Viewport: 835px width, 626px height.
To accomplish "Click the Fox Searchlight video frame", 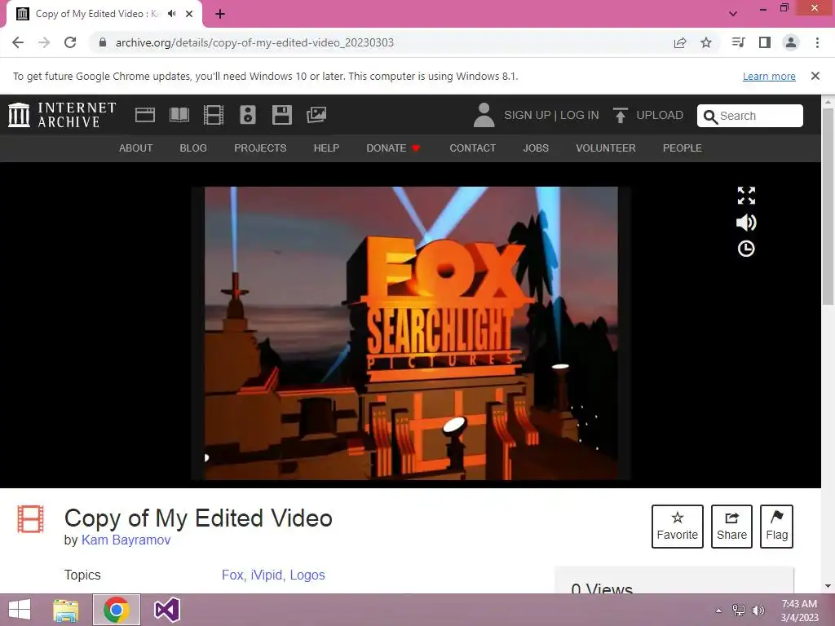I will click(411, 333).
